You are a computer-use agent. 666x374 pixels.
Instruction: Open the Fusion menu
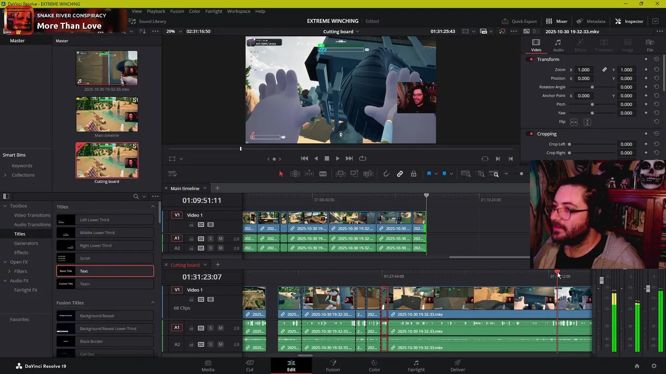point(177,11)
